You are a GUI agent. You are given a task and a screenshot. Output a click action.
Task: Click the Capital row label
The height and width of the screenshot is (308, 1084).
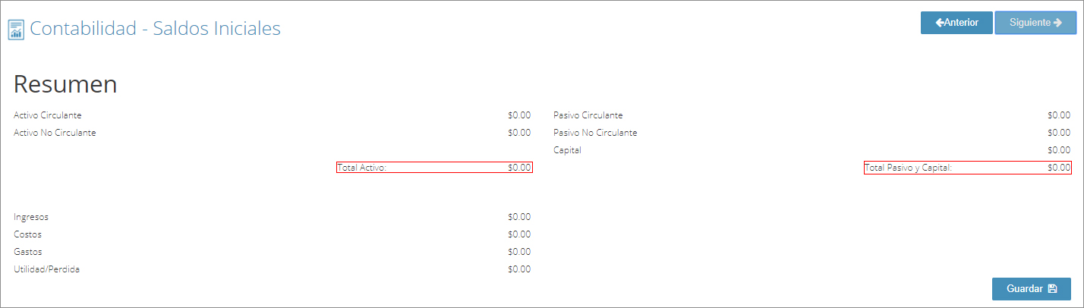click(567, 150)
